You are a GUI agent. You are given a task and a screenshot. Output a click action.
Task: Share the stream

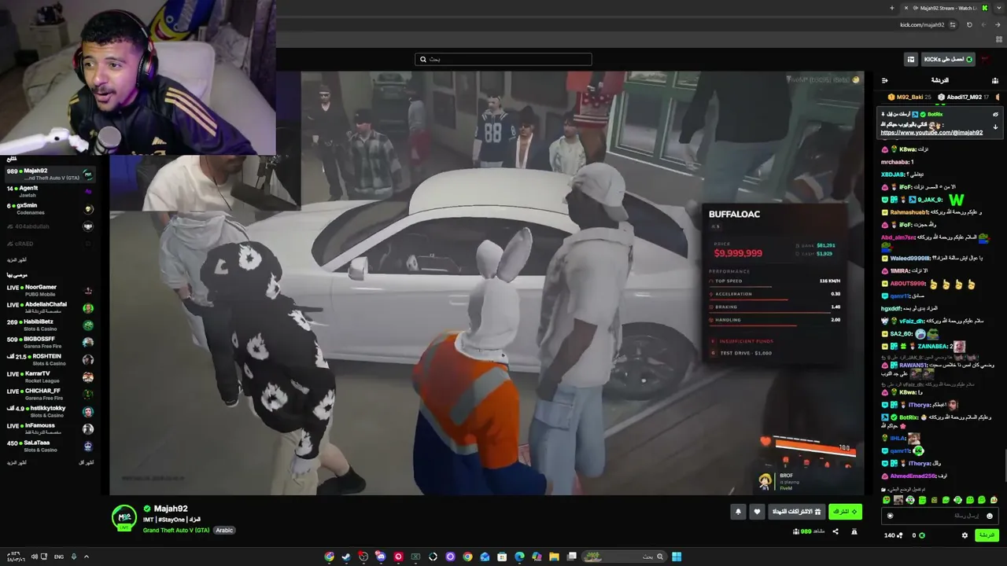(x=835, y=531)
